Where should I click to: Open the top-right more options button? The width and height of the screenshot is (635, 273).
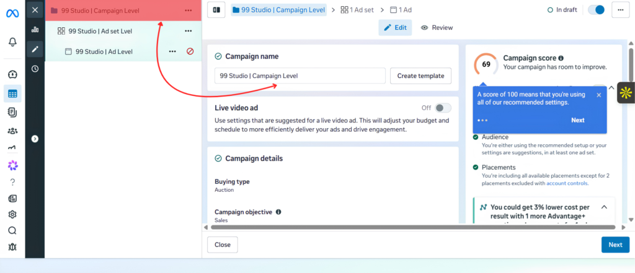620,10
